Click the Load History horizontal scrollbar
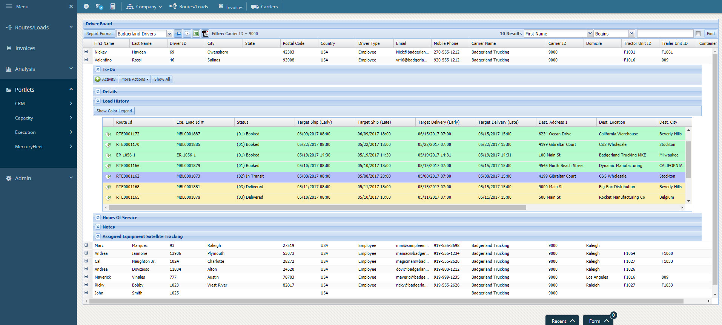The height and width of the screenshot is (325, 722). pyautogui.click(x=317, y=208)
